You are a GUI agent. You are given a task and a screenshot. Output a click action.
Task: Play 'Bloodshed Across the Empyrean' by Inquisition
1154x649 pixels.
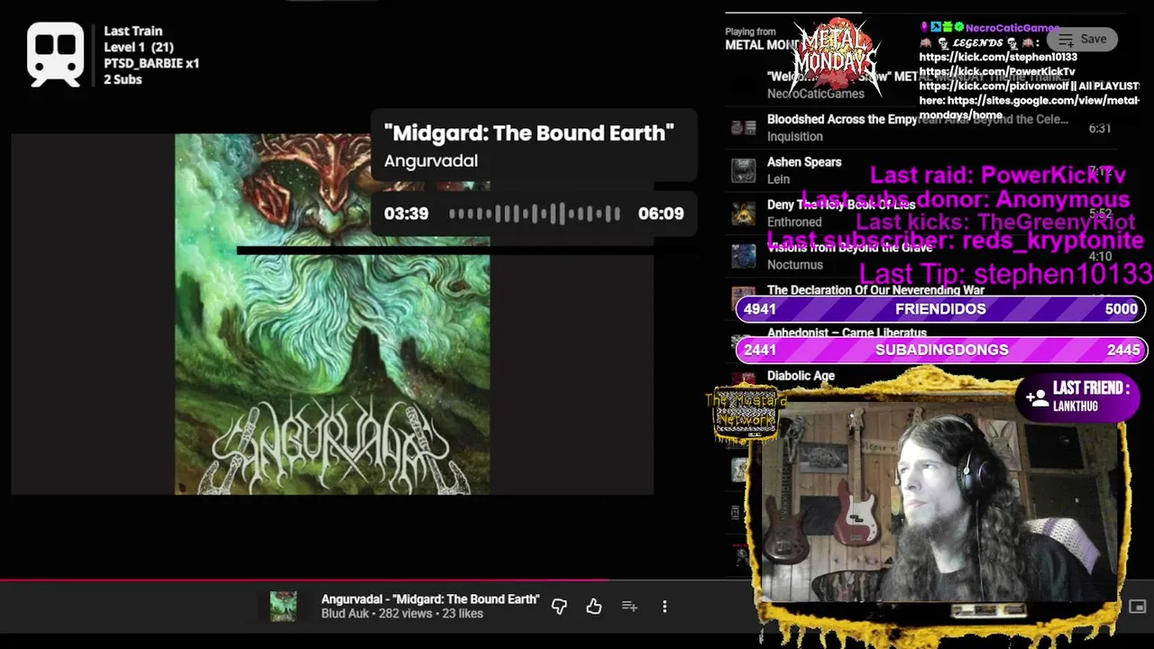(x=917, y=119)
